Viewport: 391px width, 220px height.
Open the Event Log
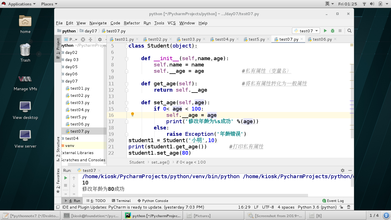[333, 201]
